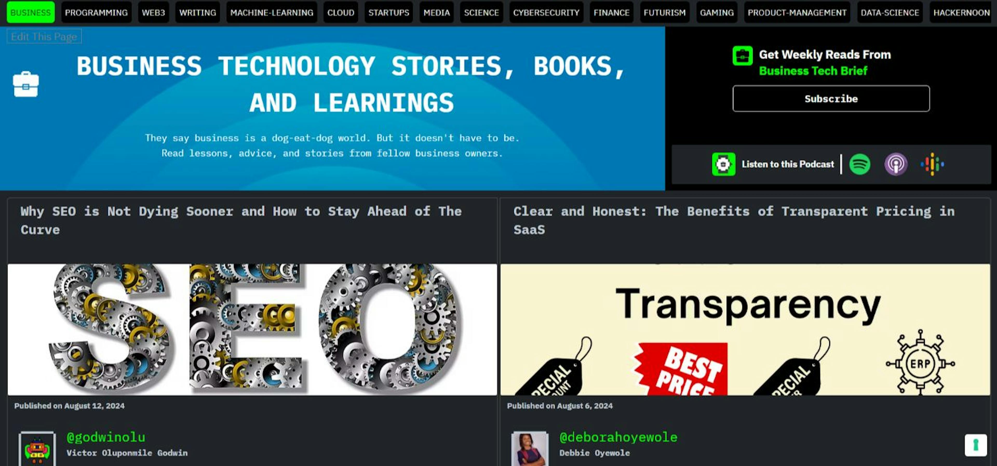The width and height of the screenshot is (997, 466).
Task: Click the Edit This Page button
Action: click(44, 36)
